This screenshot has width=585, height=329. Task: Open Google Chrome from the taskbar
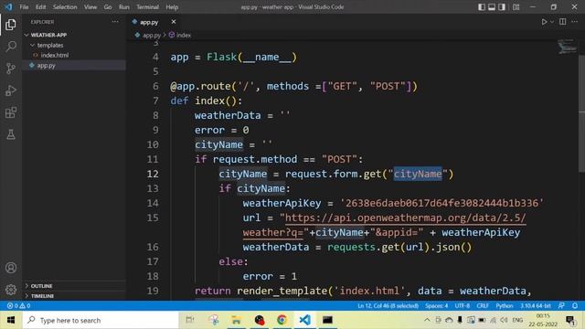point(282,320)
